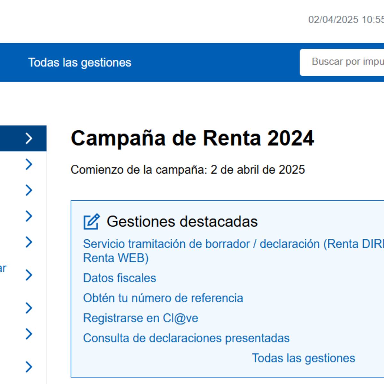Click the pencil icon beside Gestiones destacadas

92,222
